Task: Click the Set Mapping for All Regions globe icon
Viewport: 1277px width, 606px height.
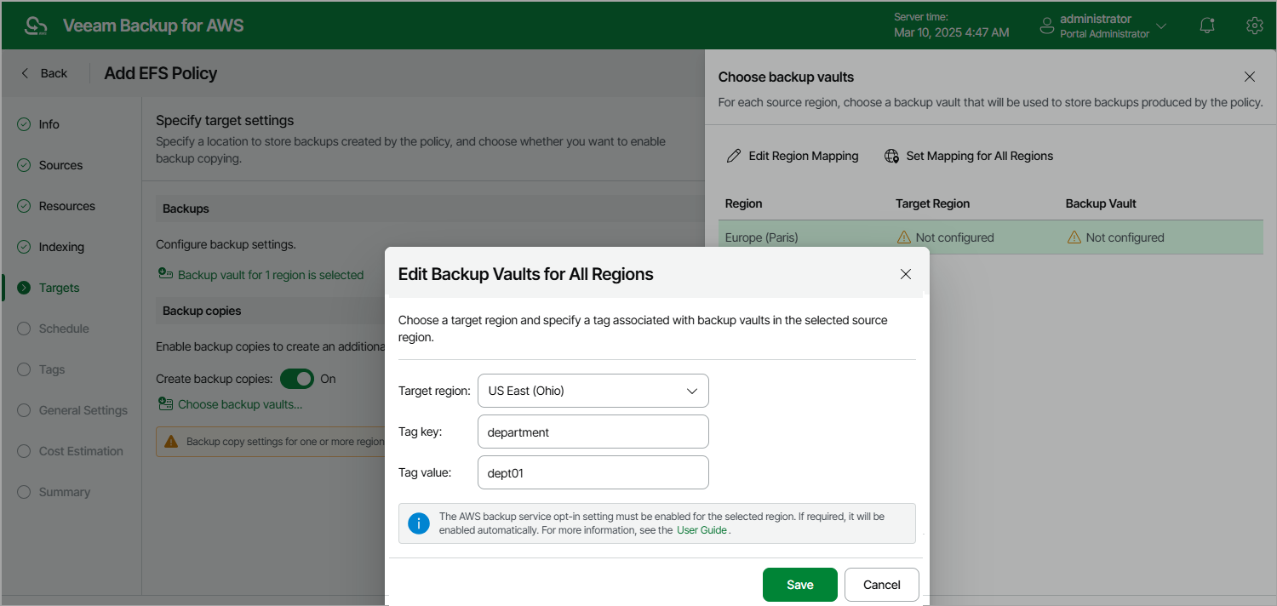Action: tap(891, 157)
